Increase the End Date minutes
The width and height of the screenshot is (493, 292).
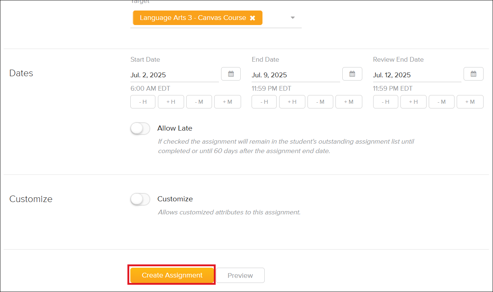[x=349, y=102]
